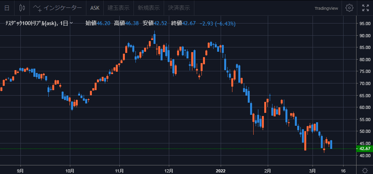The image size is (373, 174).
Task: Click the 16 date axis label
Action: point(343,170)
